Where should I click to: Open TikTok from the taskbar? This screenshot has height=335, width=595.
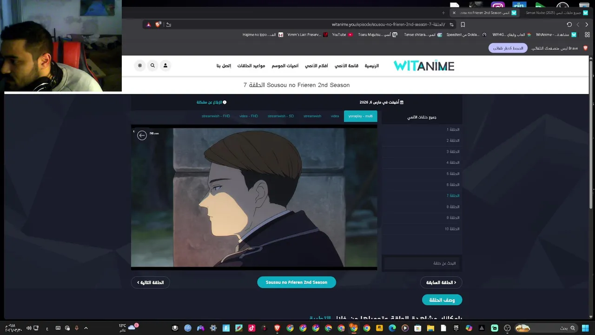point(251,328)
